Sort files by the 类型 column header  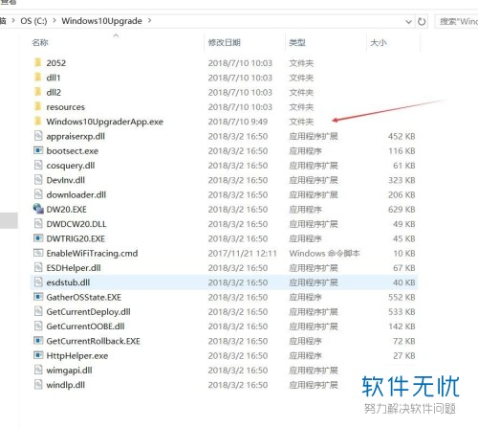[x=297, y=42]
